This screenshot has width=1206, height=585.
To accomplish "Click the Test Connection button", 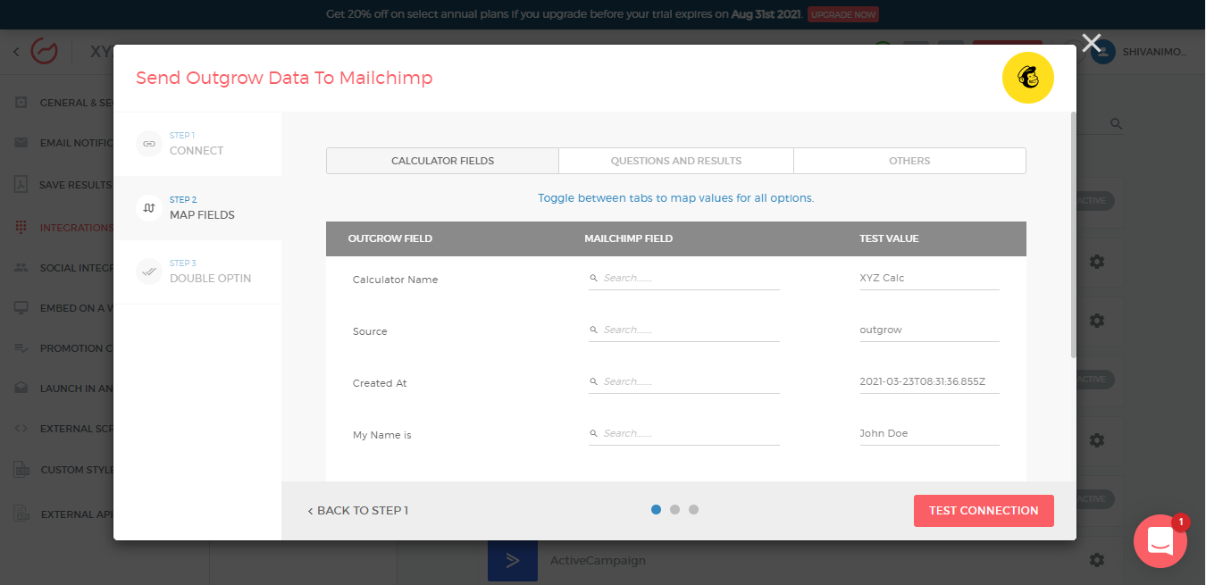I will [x=984, y=511].
